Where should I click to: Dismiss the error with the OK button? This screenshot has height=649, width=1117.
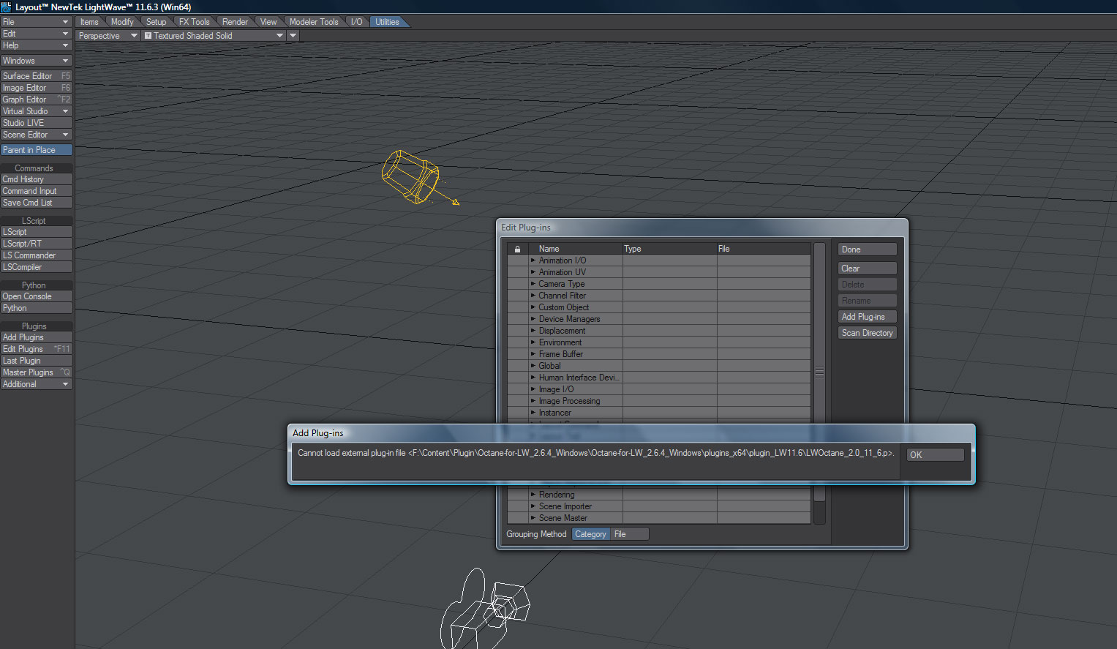935,455
